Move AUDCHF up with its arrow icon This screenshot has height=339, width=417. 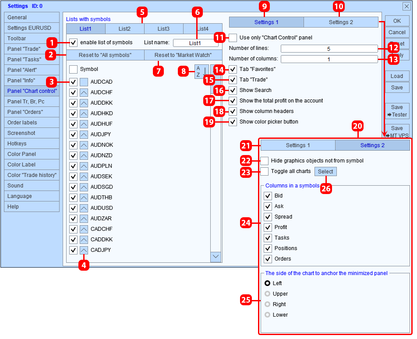[84, 92]
